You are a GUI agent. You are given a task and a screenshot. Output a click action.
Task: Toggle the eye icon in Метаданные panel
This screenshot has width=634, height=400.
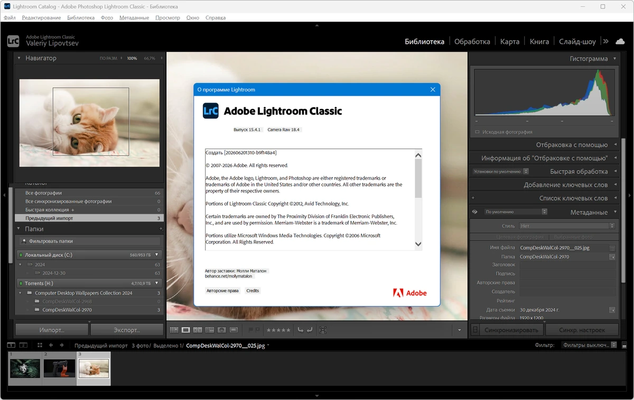pyautogui.click(x=474, y=212)
